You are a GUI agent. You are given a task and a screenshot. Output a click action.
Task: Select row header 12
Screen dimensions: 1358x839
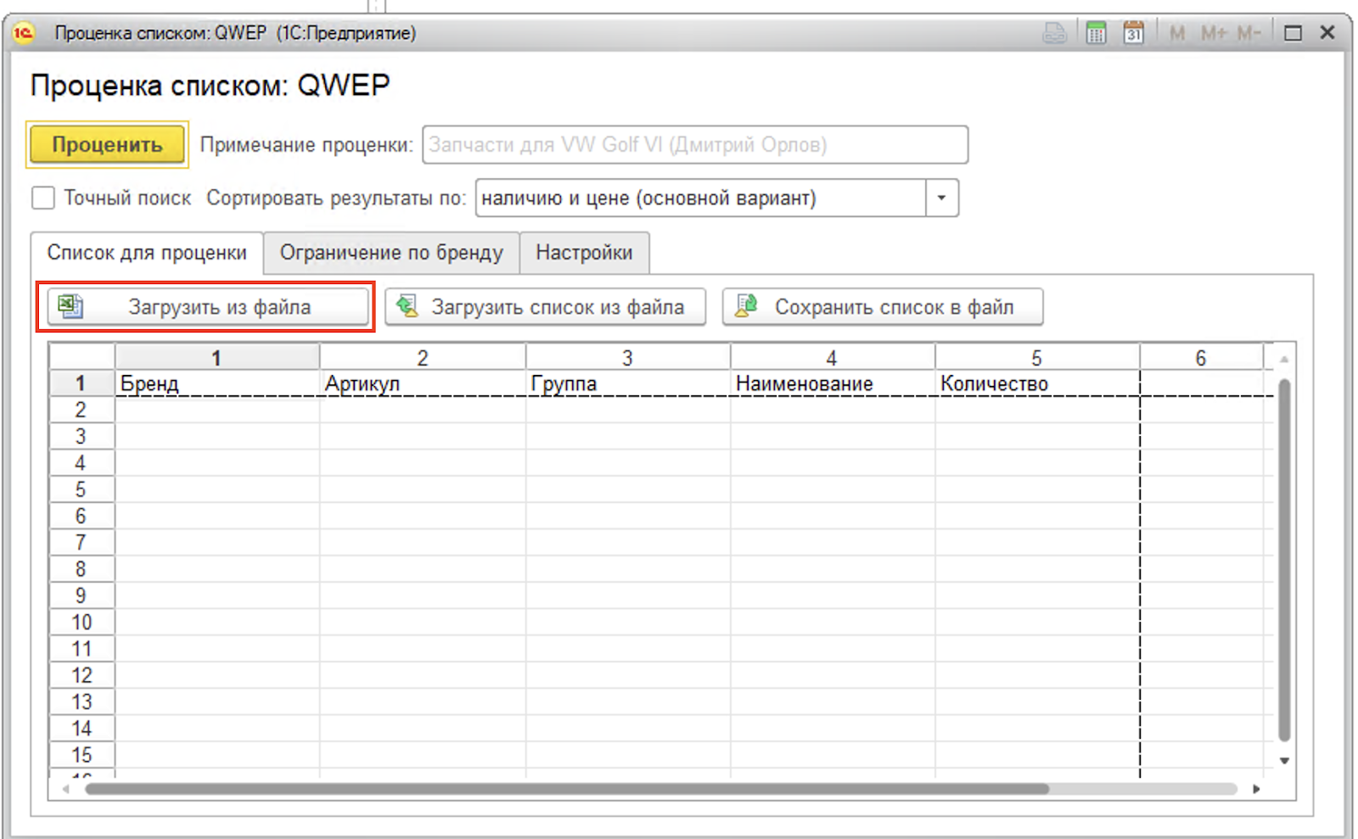click(x=81, y=675)
